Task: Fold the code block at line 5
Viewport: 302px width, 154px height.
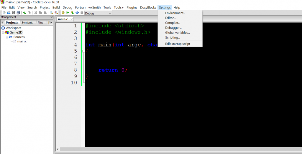Action: (83, 51)
